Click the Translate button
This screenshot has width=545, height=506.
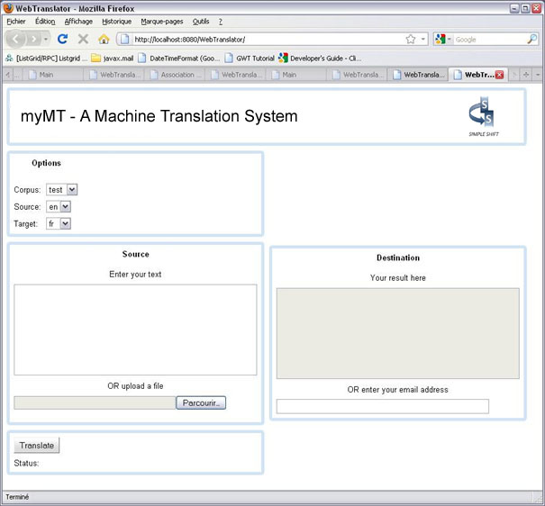(x=37, y=445)
